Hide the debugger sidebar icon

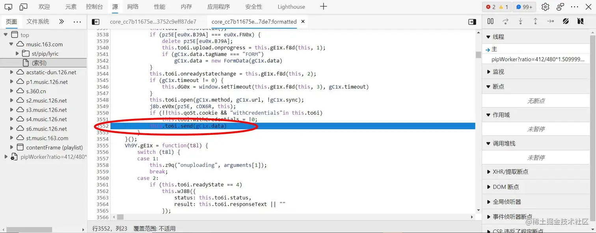pos(472,22)
